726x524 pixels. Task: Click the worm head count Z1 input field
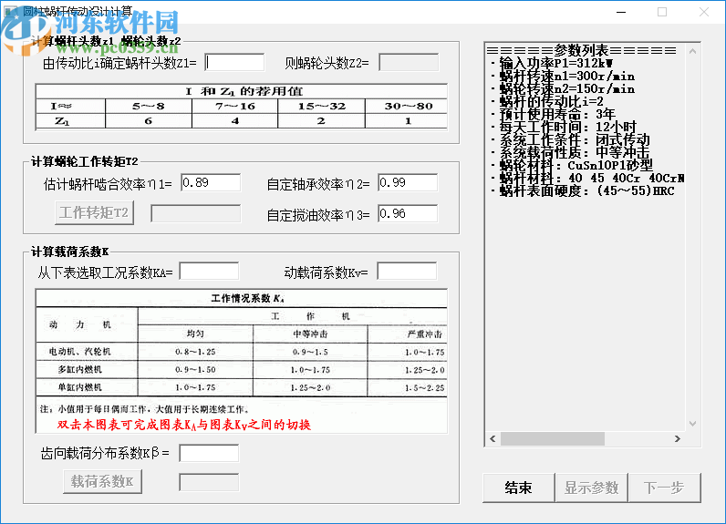(x=234, y=63)
